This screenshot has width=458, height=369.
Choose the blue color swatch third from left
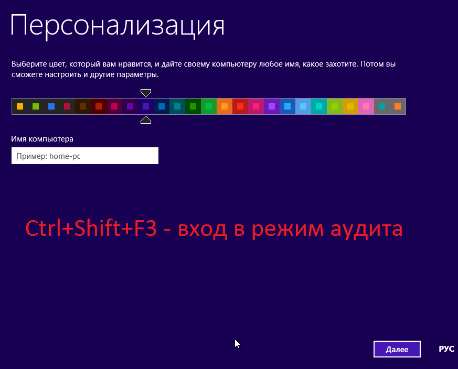point(50,106)
